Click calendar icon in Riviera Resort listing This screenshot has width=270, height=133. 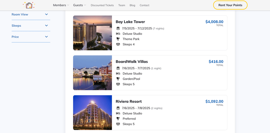118,108
